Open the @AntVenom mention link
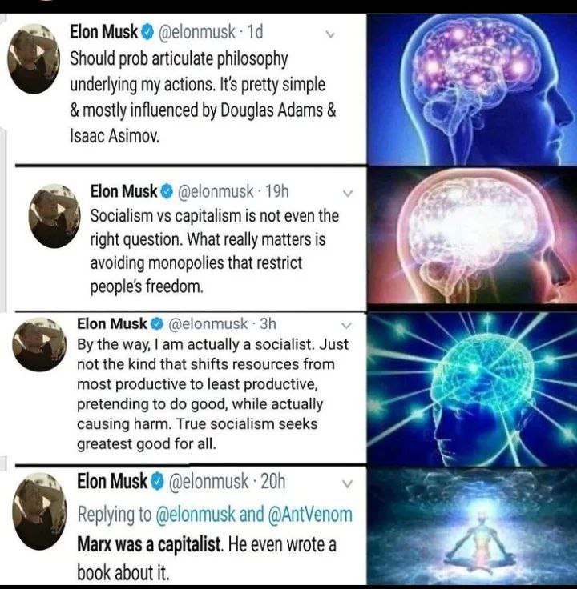 [x=310, y=515]
